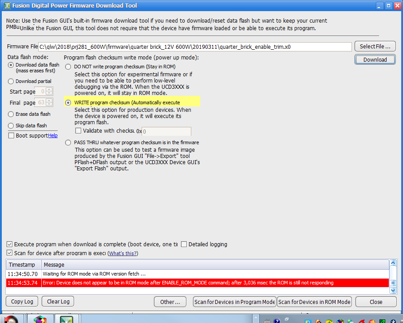Increase the Final page spinner value

click(x=49, y=100)
